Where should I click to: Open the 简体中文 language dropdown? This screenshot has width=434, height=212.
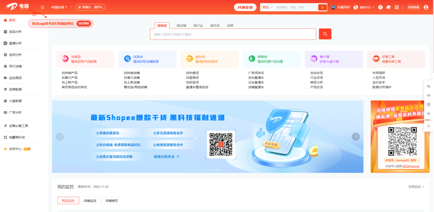click(x=367, y=7)
